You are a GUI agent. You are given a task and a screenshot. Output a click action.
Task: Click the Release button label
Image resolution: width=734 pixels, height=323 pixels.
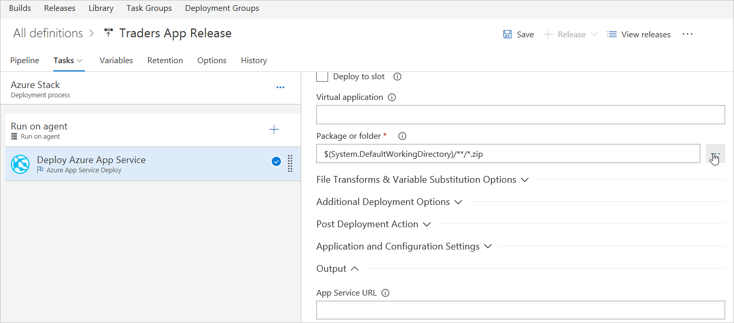[572, 35]
